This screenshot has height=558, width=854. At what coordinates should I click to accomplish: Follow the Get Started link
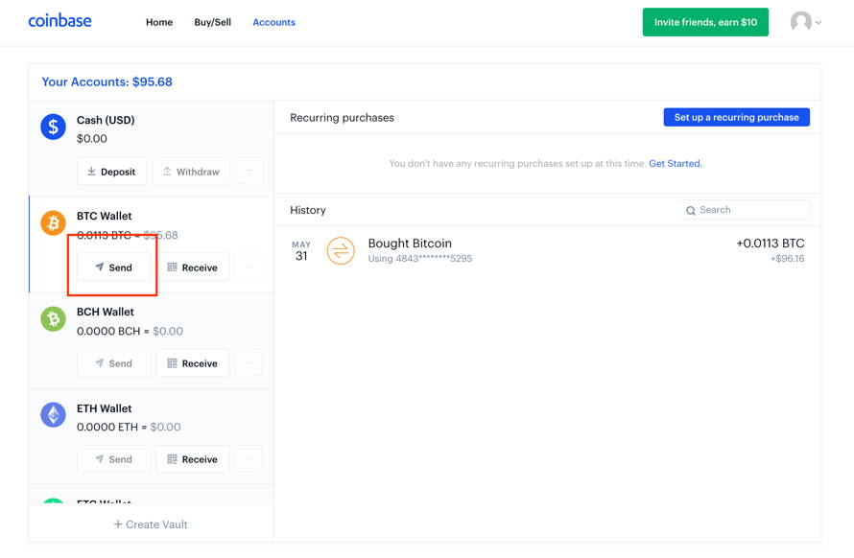[676, 163]
